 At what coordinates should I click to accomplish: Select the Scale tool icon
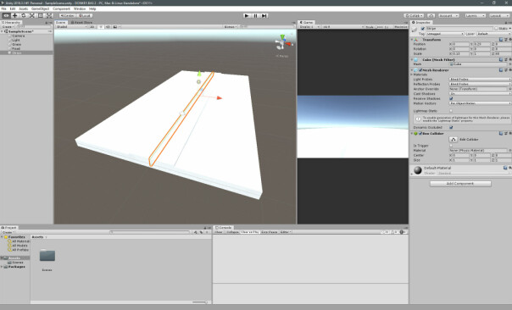(x=31, y=15)
